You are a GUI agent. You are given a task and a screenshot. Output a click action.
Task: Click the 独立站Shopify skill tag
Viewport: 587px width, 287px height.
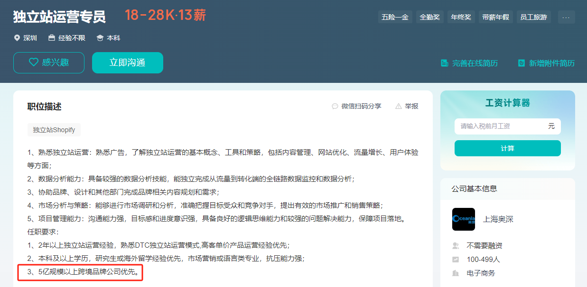tap(54, 130)
